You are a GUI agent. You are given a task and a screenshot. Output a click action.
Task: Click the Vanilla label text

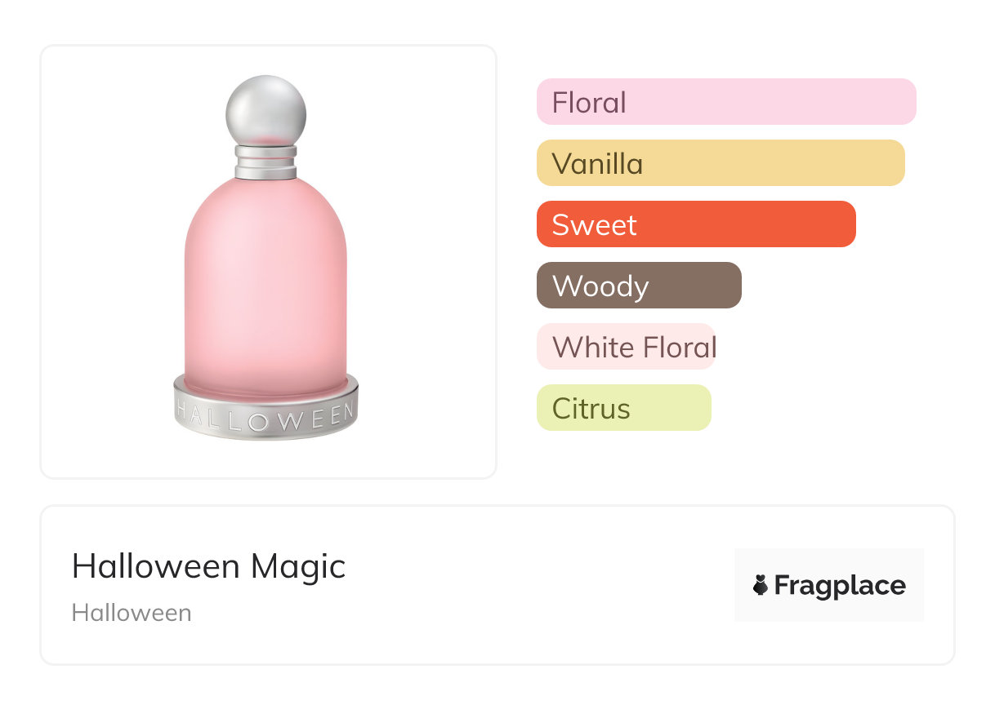pos(597,164)
